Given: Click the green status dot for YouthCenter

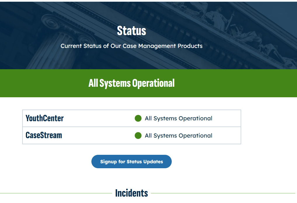Looking at the screenshot, I should point(138,118).
